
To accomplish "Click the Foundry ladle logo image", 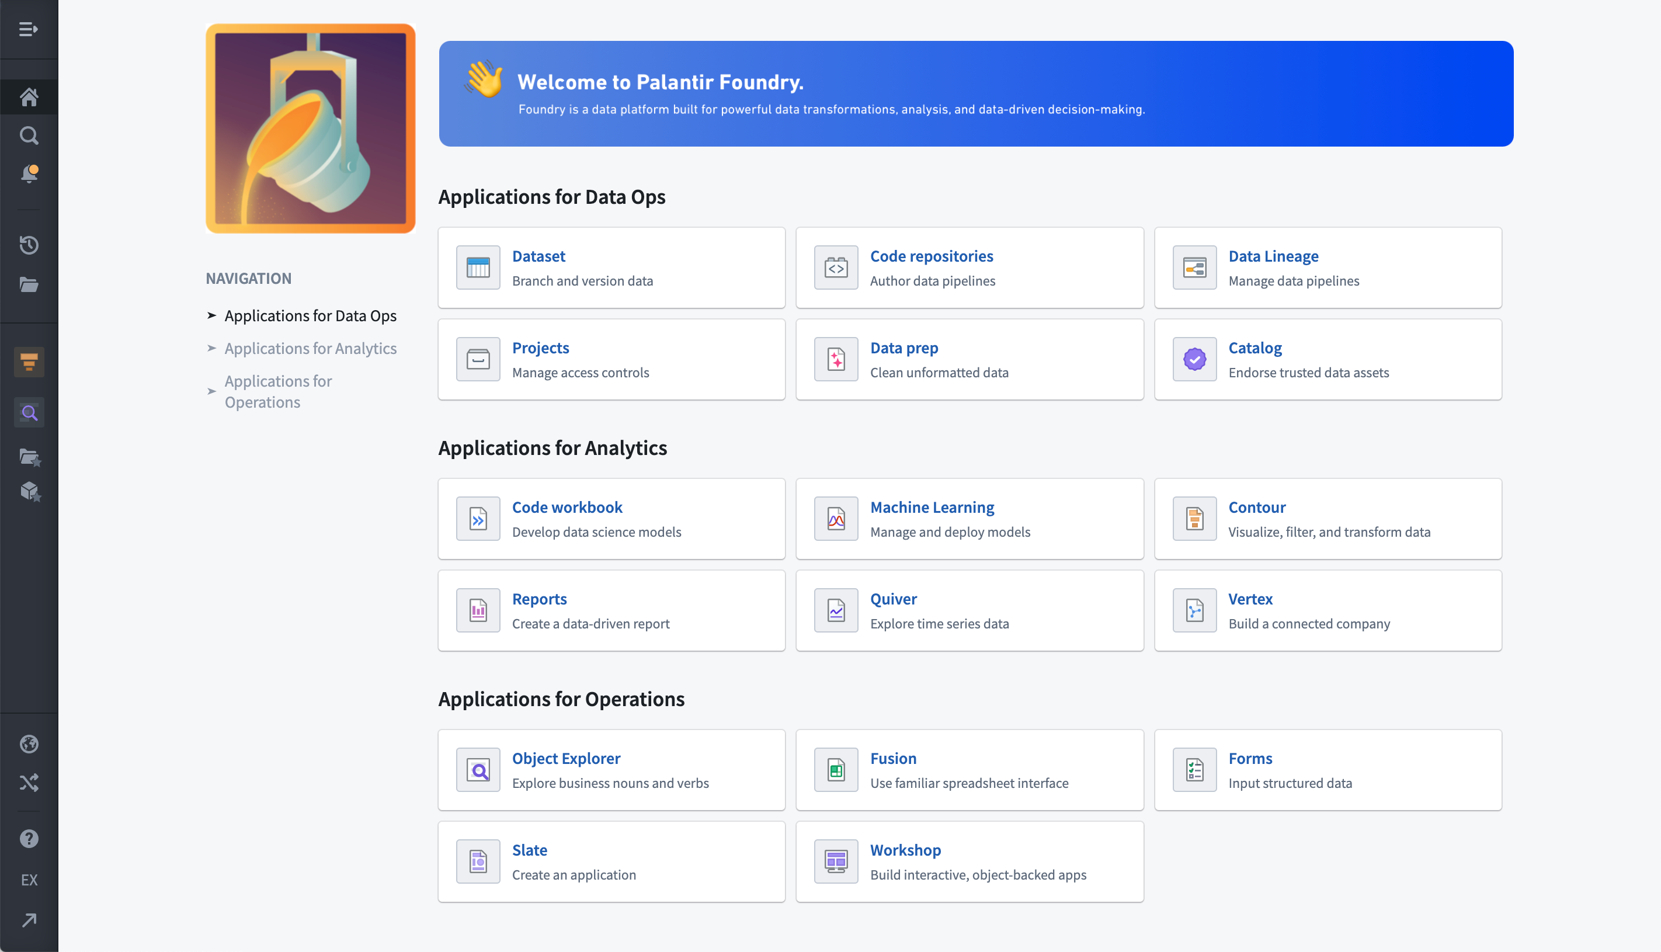I will (x=311, y=129).
